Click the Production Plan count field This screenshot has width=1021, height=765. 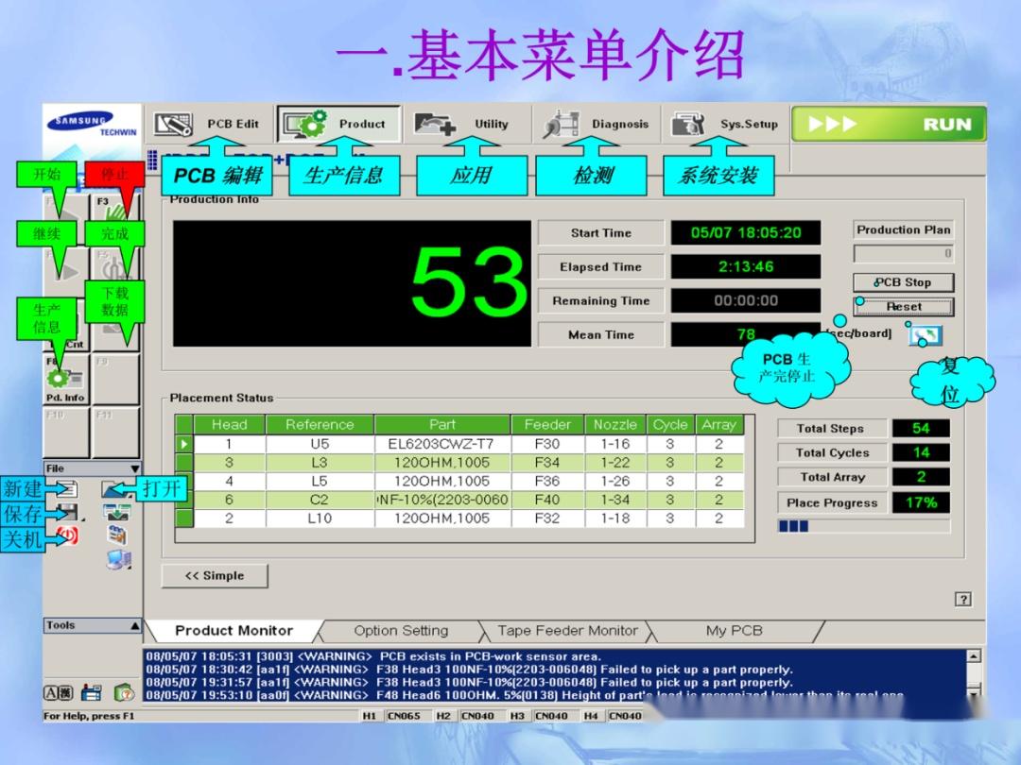(x=903, y=253)
